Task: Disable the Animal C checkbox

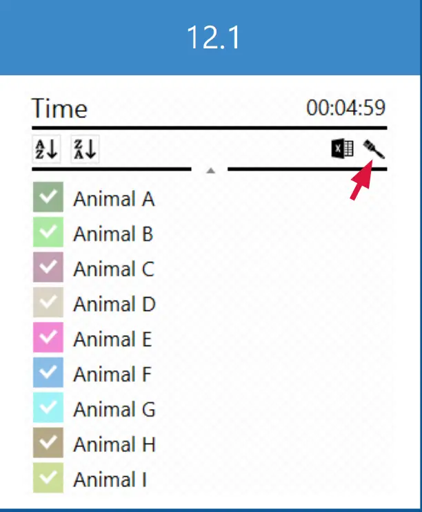Action: click(48, 268)
